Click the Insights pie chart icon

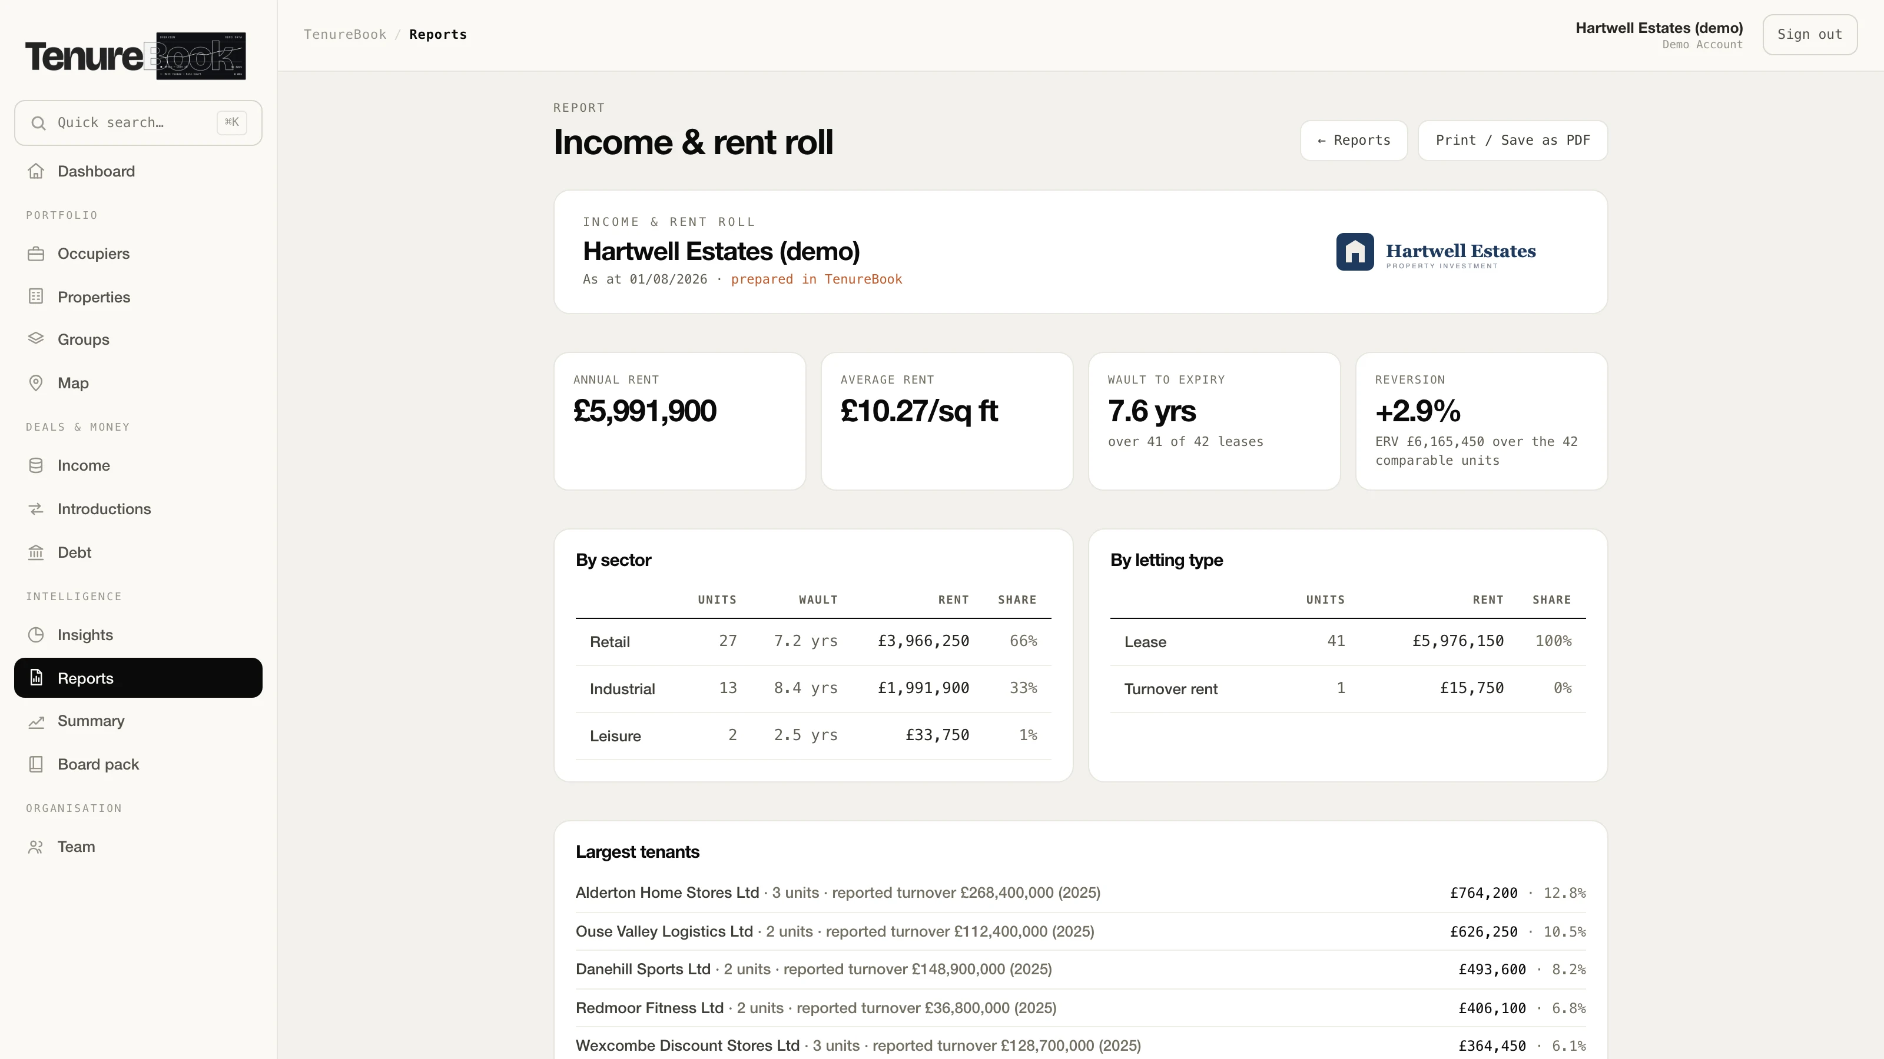pos(36,635)
